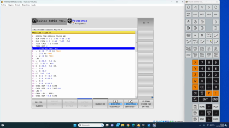Click the CC circle center key
Viewport: 229px width, 128px height.
tap(209, 42)
